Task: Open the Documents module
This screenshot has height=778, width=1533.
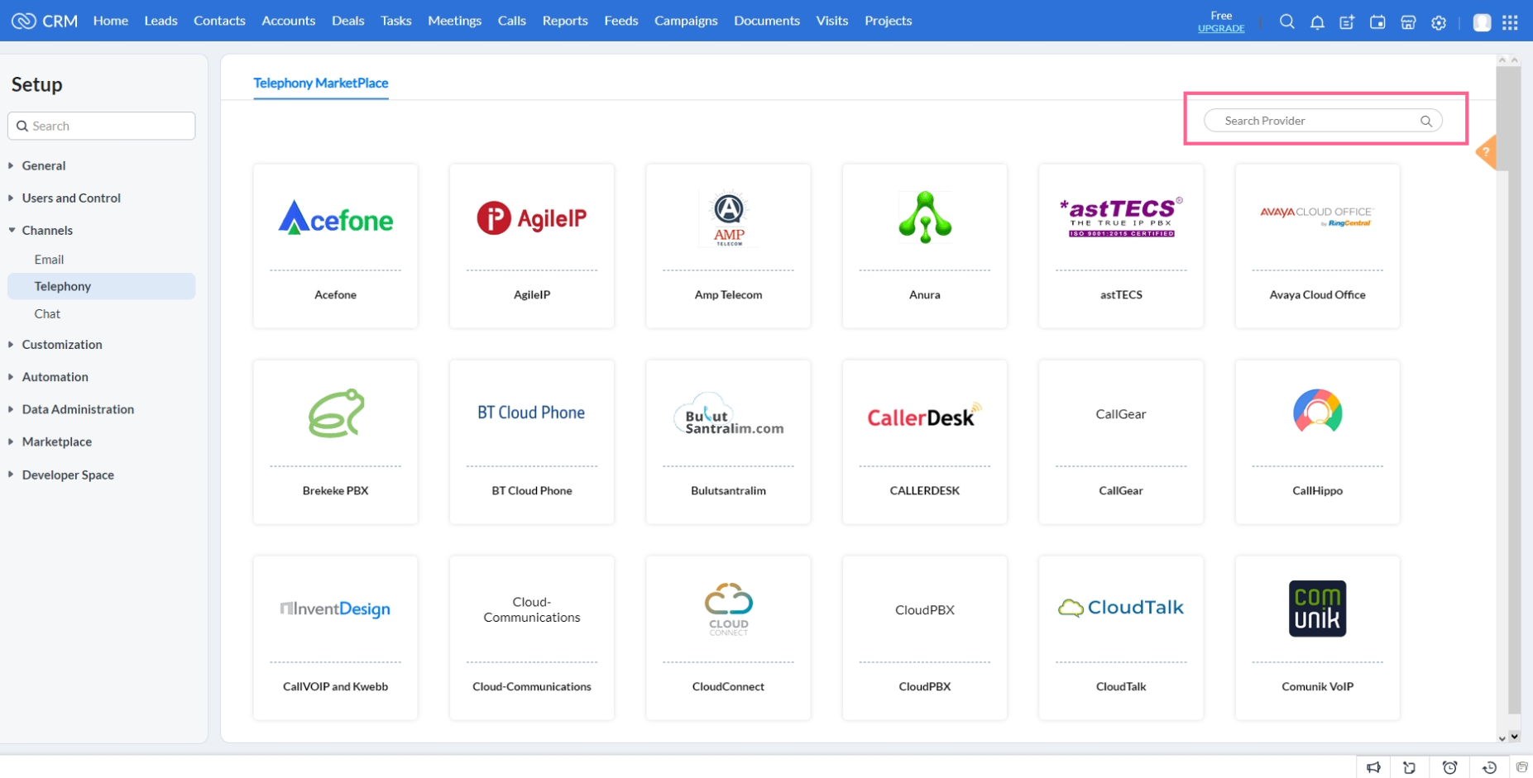Action: tap(767, 21)
